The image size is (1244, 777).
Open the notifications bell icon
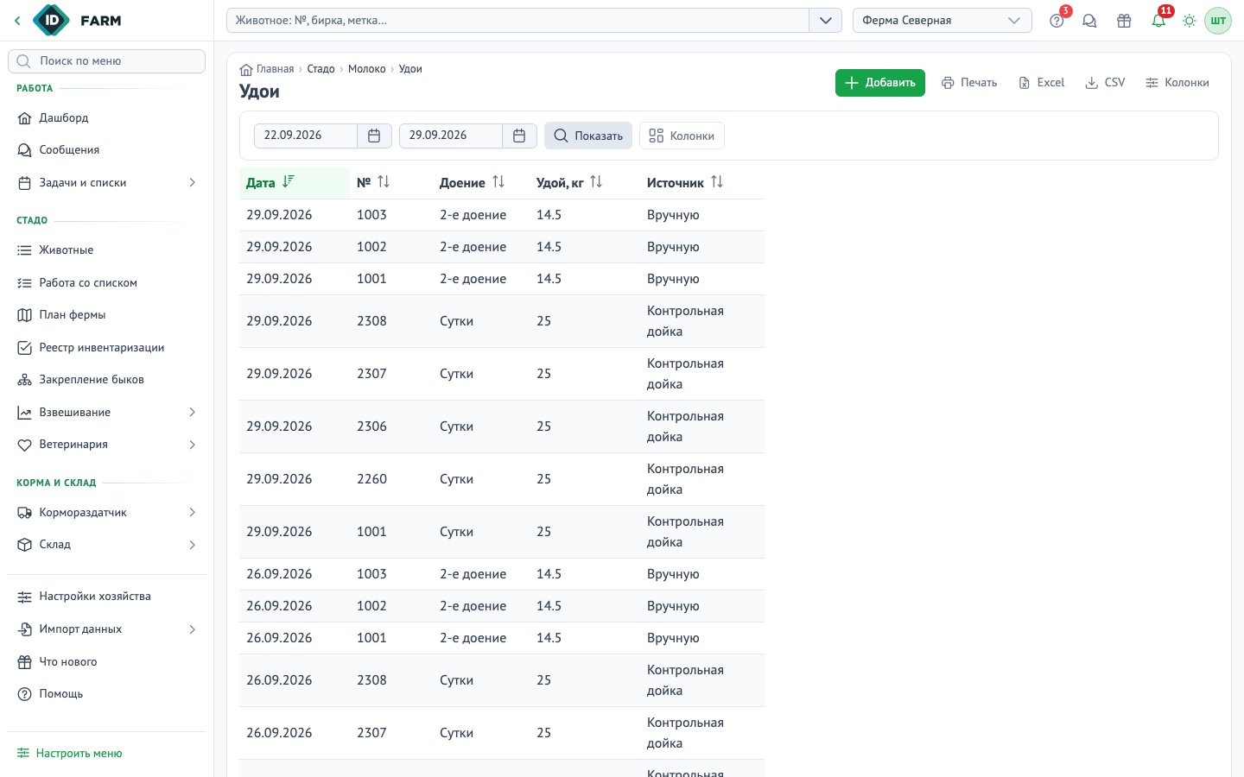[1158, 21]
